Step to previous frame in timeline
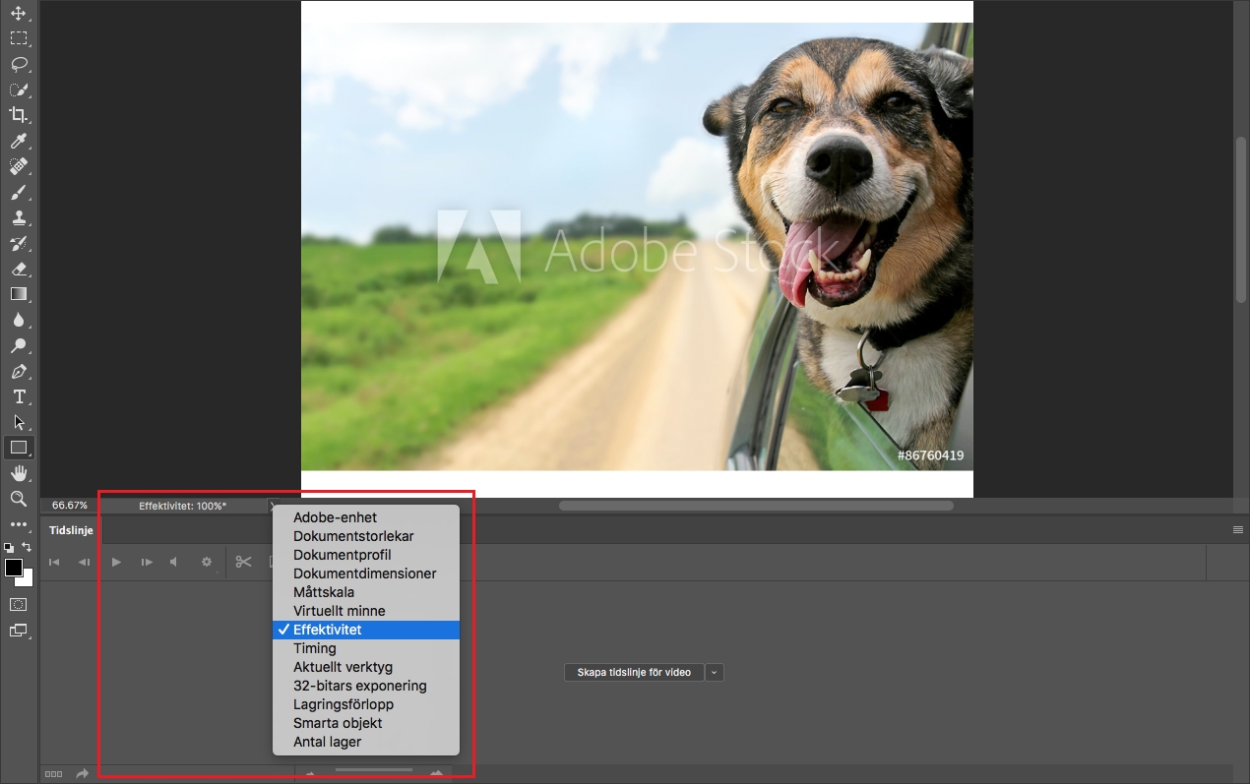 (85, 563)
